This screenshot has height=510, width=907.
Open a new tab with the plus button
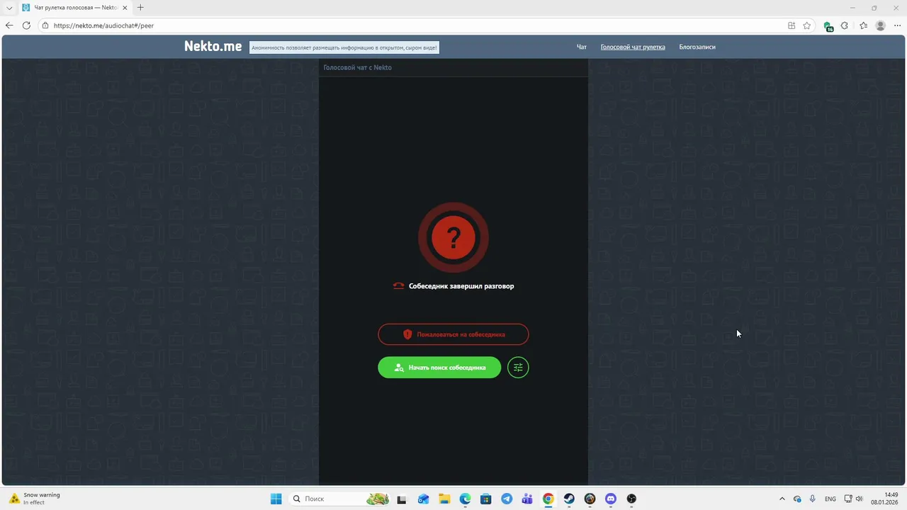140,8
